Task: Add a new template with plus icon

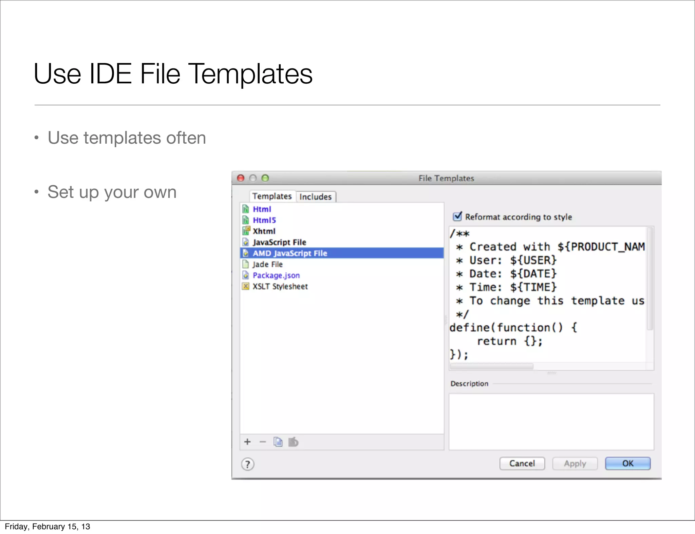Action: [x=247, y=442]
